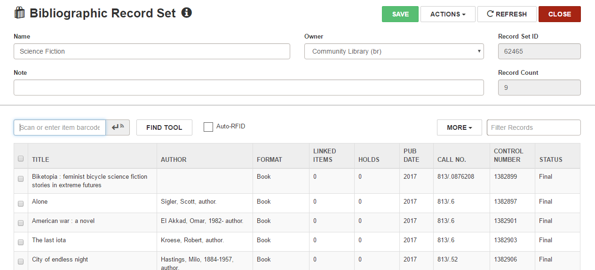Screen dimensions: 595x270
Task: Click the record set books icon
Action: [x=19, y=13]
